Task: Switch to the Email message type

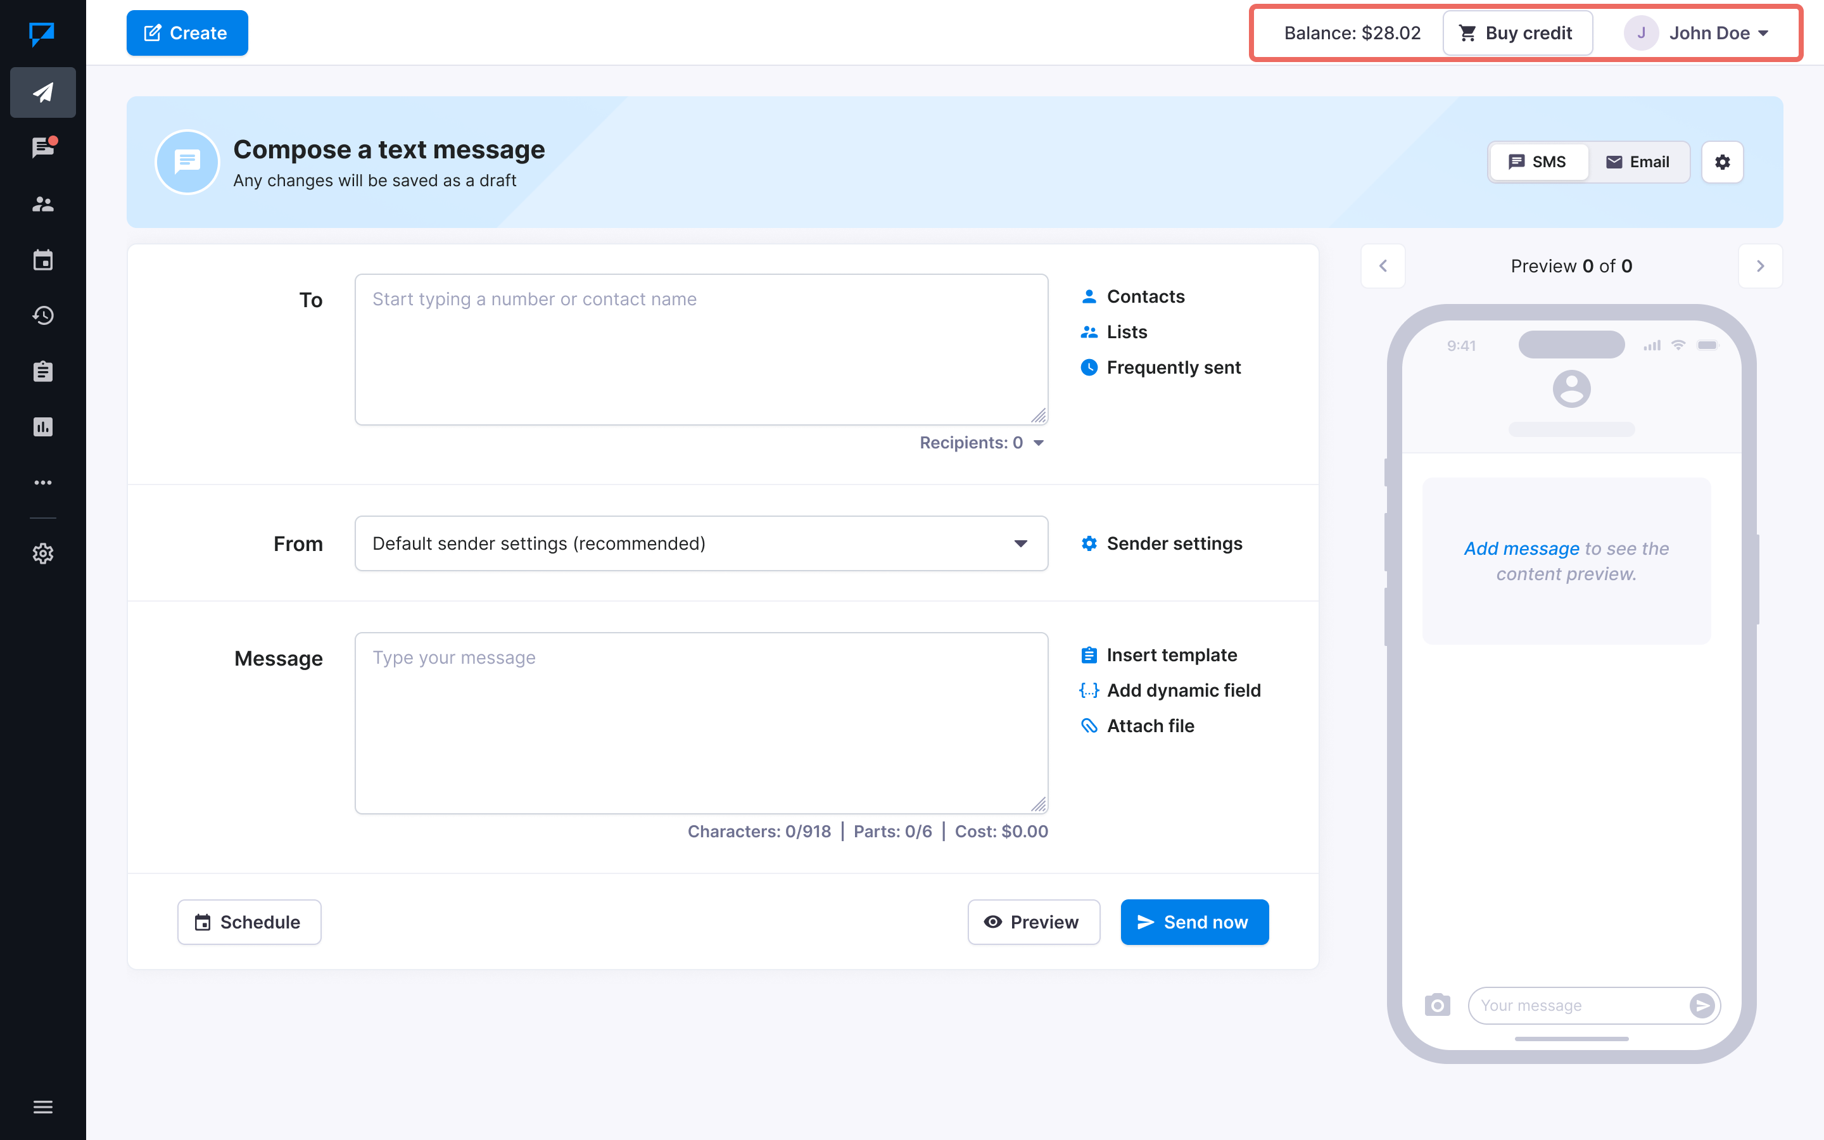Action: [x=1638, y=162]
